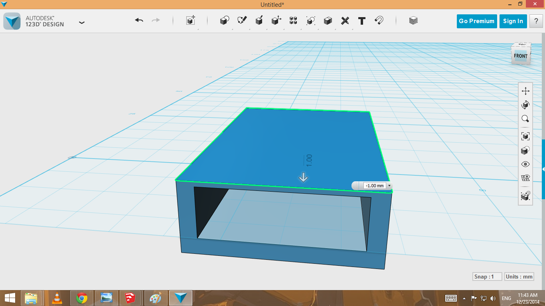Screen dimensions: 545x306
Task: Click the Untitled* window title
Action: click(272, 4)
